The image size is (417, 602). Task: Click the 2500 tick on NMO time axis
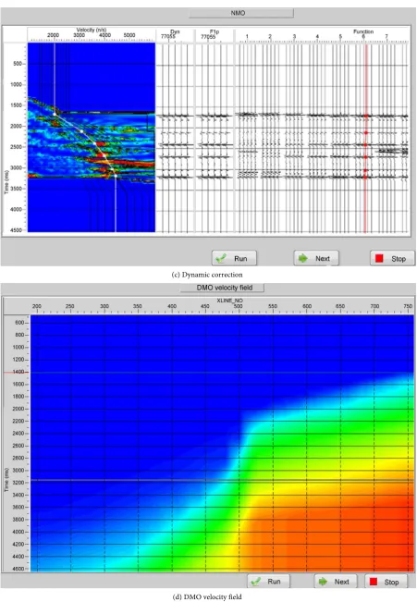point(18,147)
